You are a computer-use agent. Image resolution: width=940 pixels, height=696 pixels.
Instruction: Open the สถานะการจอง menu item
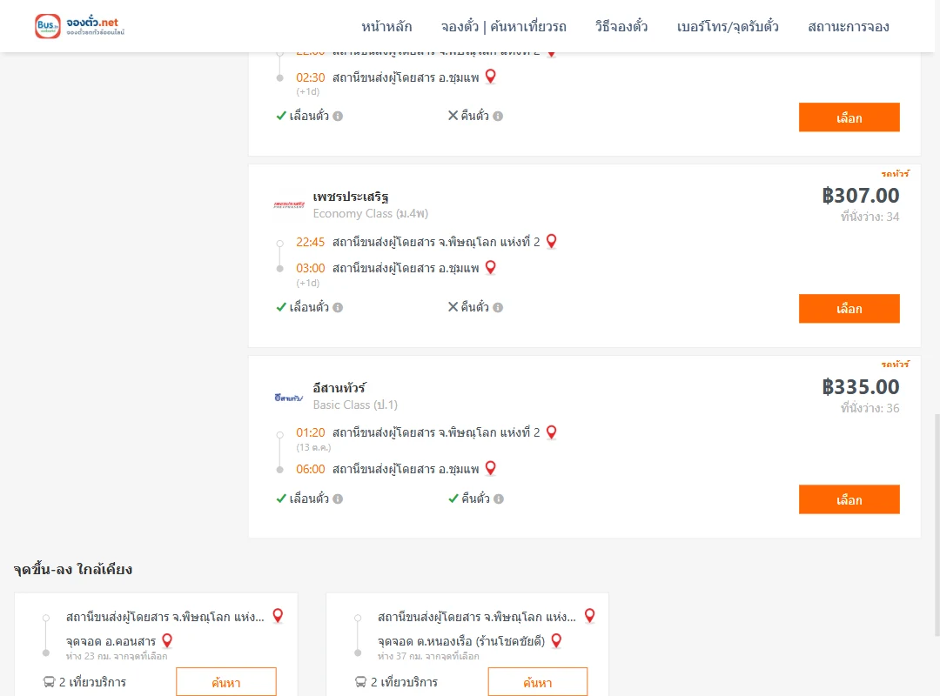(849, 26)
